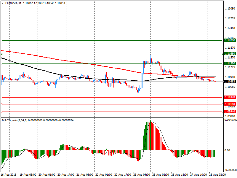Click the 28 Aug 02:00 time axis label
Screen dimensions: 237x178
(x=217, y=175)
